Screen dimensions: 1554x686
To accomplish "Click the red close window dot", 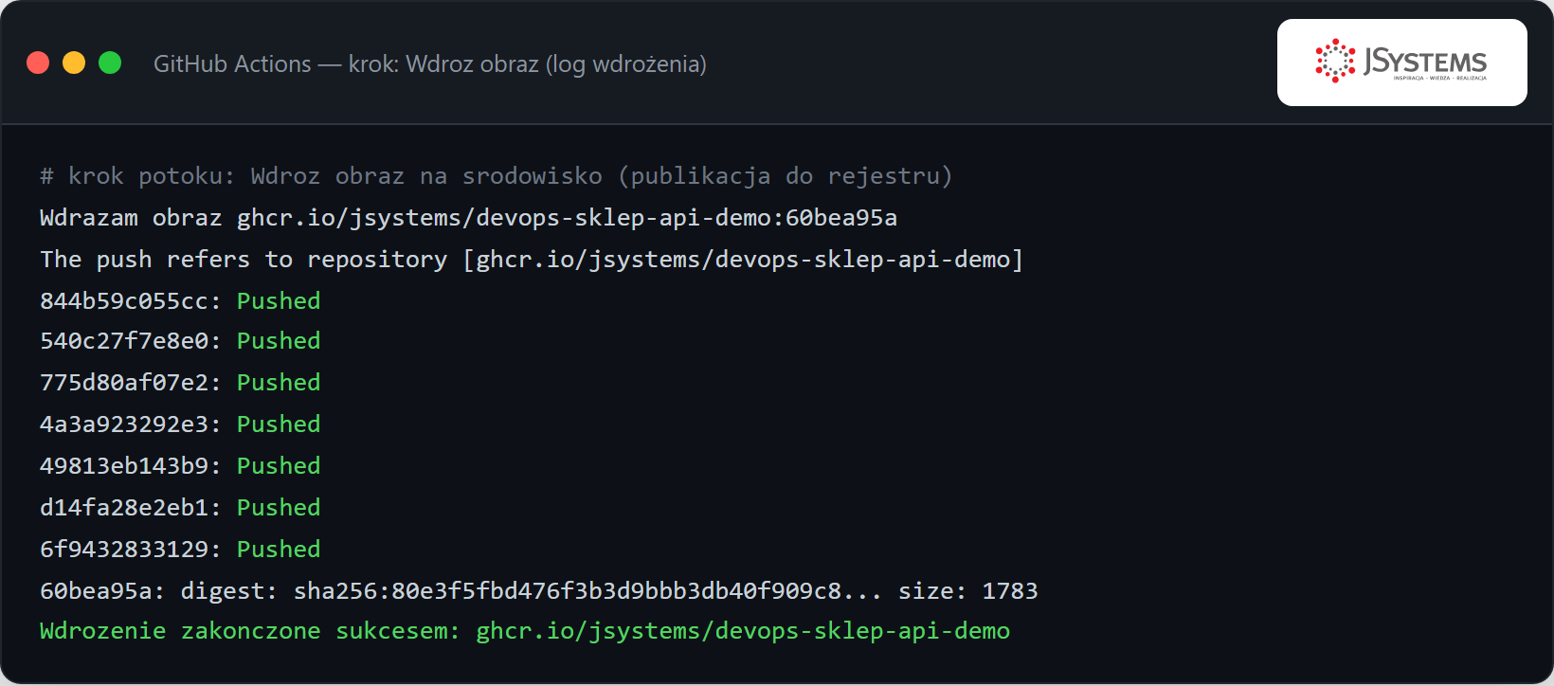I will (38, 63).
